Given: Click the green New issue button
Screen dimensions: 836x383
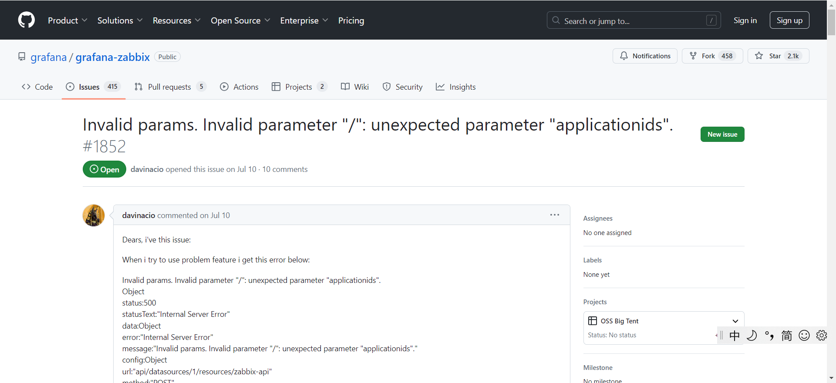Looking at the screenshot, I should pyautogui.click(x=722, y=134).
